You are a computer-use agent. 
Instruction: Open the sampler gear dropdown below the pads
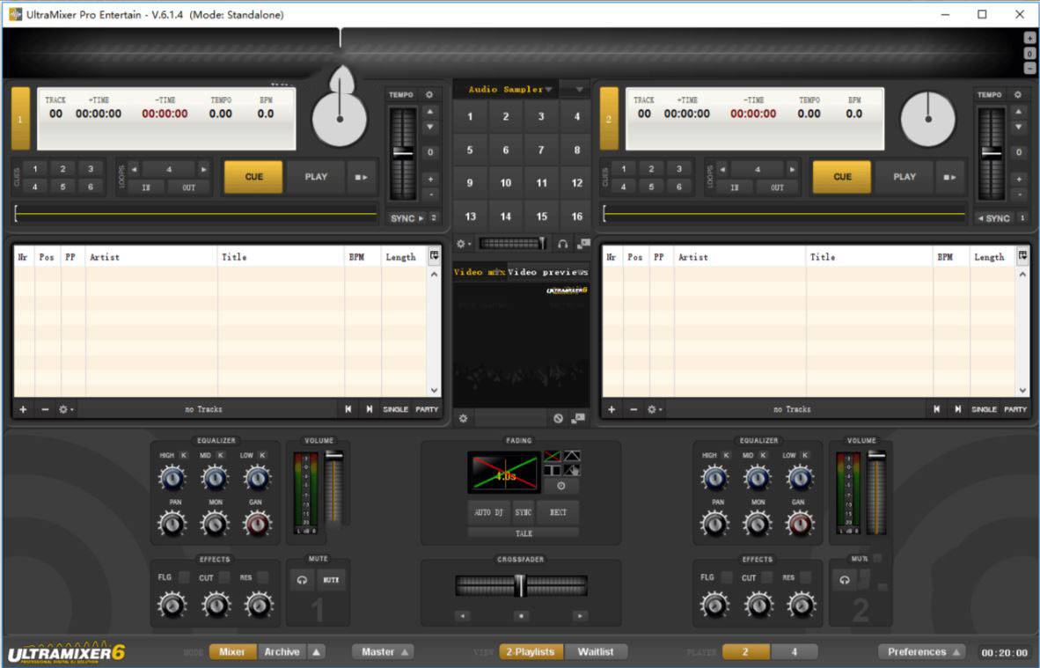pos(464,244)
